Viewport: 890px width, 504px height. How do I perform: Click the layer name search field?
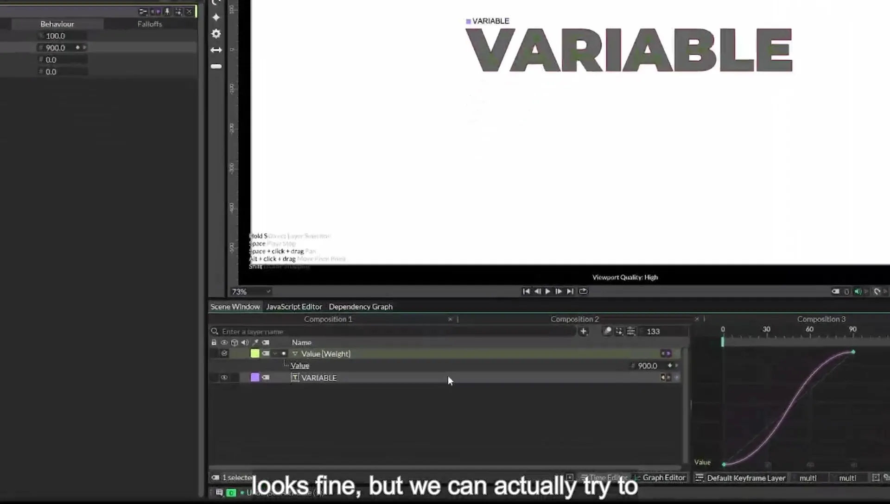(x=394, y=331)
